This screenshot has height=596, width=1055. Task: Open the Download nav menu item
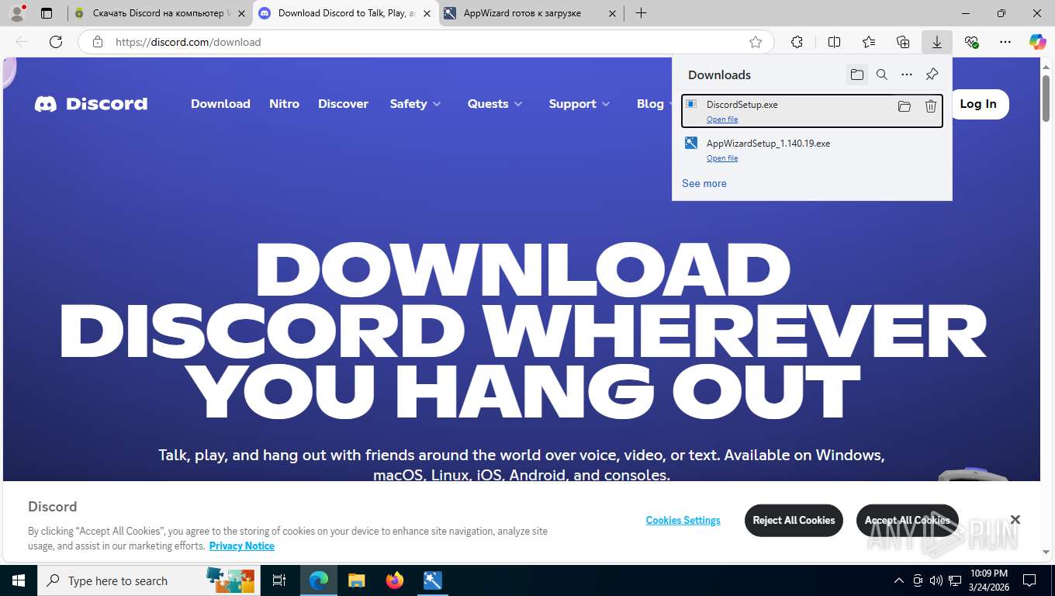click(220, 104)
